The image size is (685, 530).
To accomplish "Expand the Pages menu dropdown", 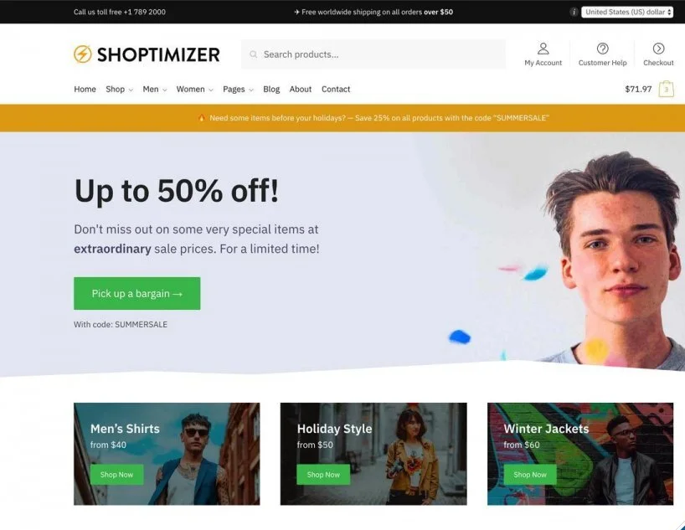I will pos(238,89).
